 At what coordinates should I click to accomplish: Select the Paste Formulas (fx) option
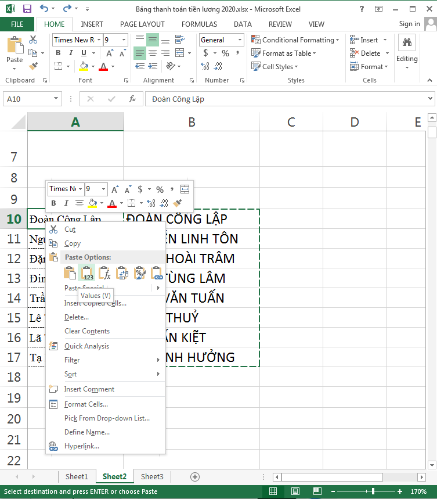click(104, 273)
